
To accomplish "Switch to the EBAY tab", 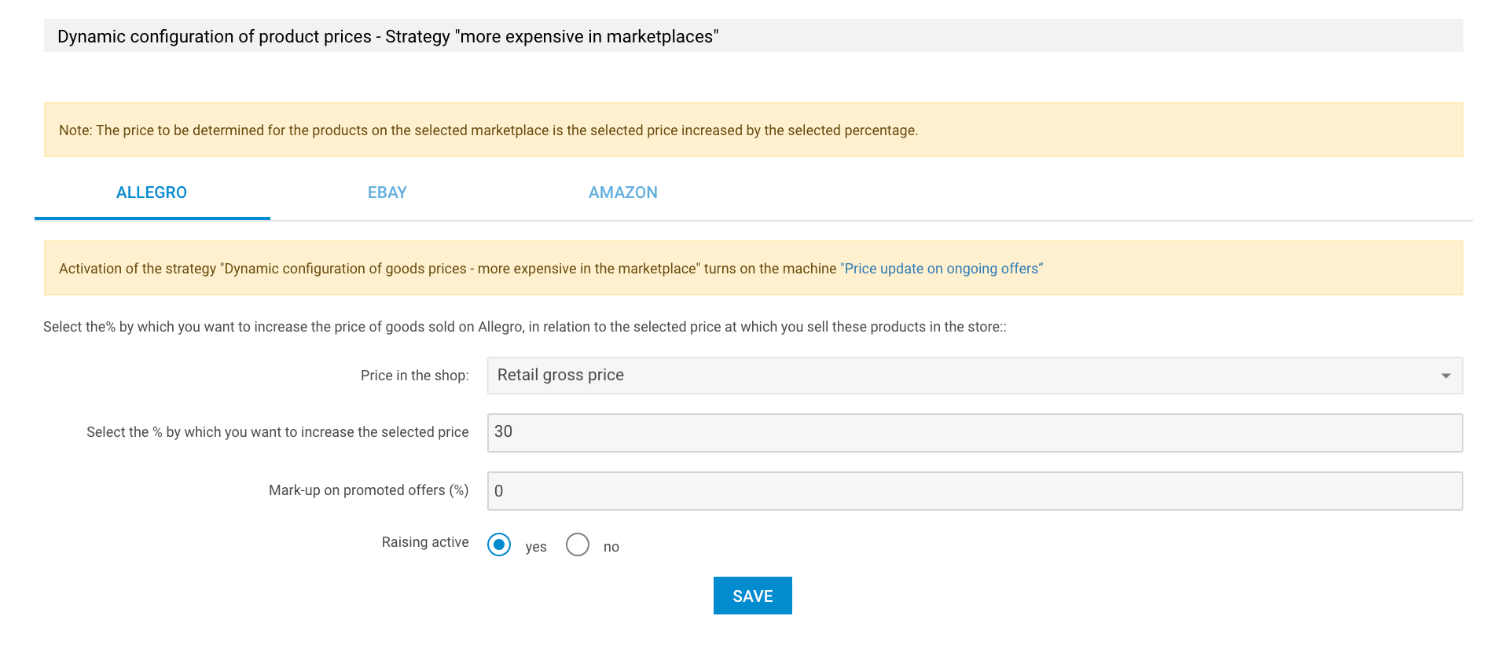I will pyautogui.click(x=387, y=192).
